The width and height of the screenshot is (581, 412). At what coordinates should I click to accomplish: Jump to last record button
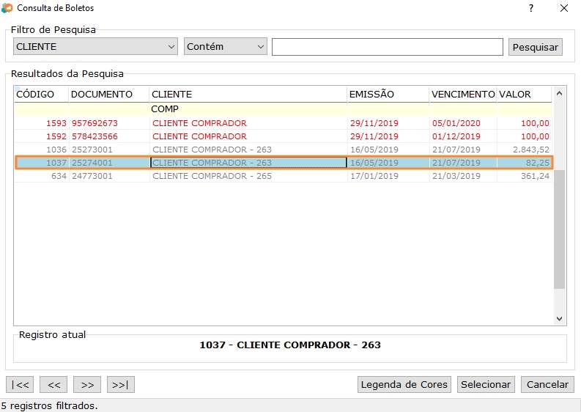(121, 384)
